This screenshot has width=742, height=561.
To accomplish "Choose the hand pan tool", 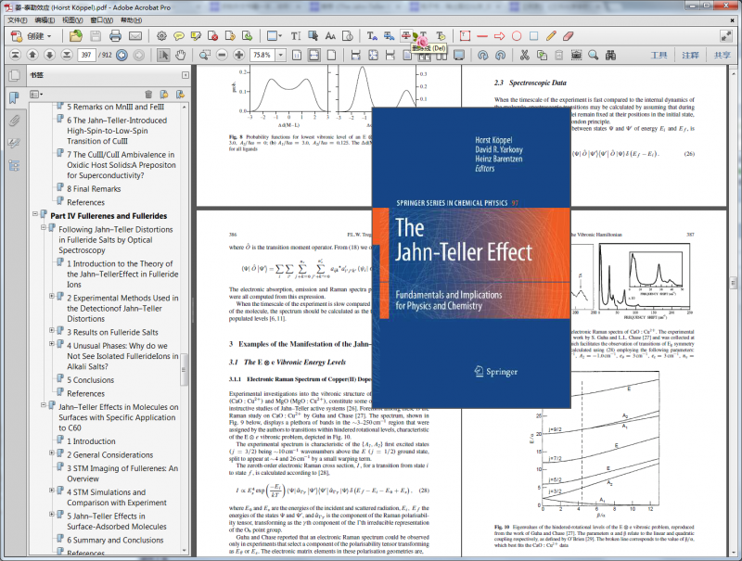I will 180,55.
